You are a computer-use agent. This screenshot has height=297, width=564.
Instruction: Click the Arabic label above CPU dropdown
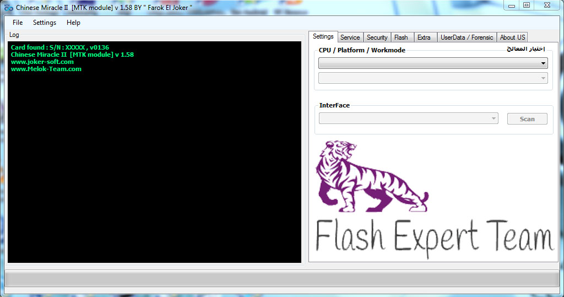point(525,49)
